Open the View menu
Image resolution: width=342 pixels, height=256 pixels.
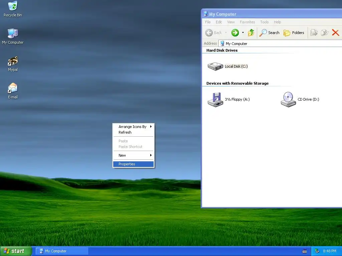231,22
